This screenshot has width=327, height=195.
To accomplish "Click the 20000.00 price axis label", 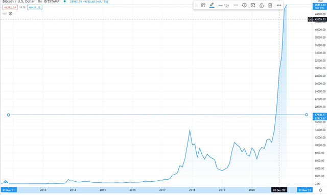I will coord(320,107).
